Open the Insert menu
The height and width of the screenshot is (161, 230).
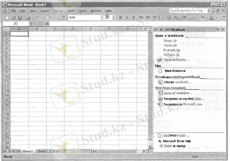point(45,11)
